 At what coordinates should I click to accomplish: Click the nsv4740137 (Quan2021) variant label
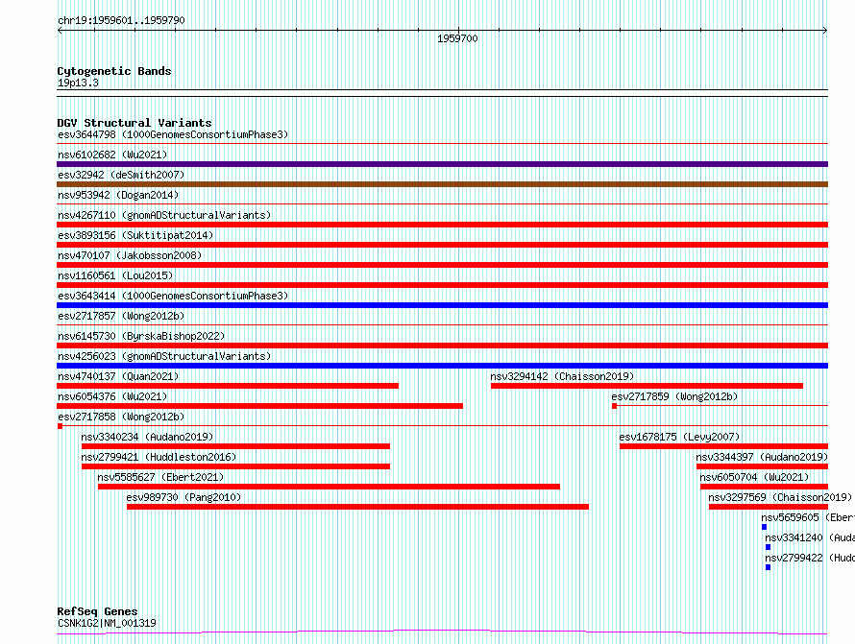click(x=118, y=376)
